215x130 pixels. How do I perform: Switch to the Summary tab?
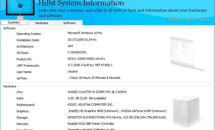[x=14, y=22]
